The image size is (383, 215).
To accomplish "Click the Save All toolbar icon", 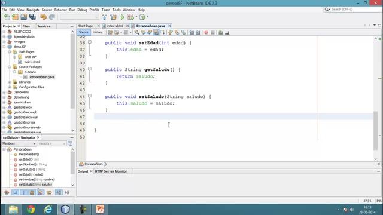I will 32,17.
